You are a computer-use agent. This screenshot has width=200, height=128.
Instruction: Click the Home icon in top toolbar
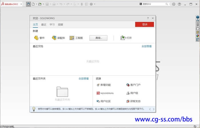[28, 4]
